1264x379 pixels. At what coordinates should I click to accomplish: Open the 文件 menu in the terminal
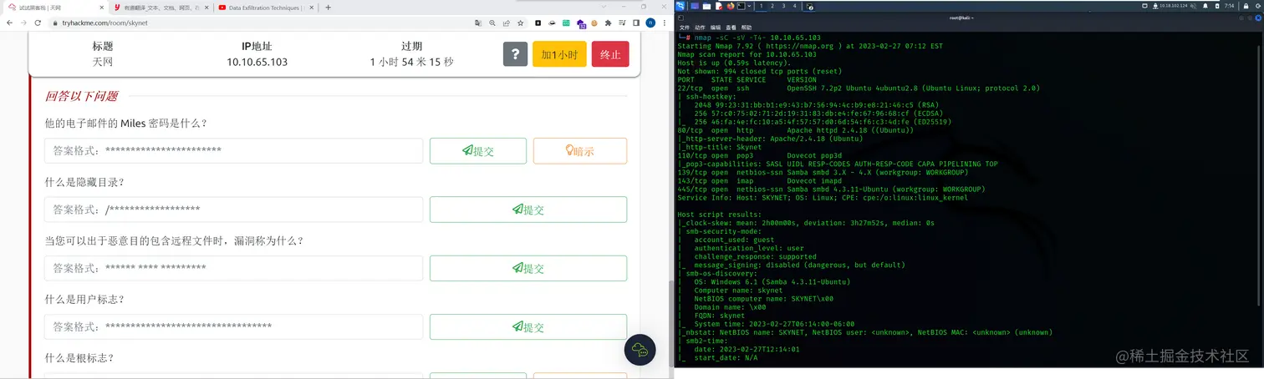[x=685, y=28]
